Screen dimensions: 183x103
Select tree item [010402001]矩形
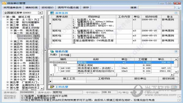tap(28, 36)
